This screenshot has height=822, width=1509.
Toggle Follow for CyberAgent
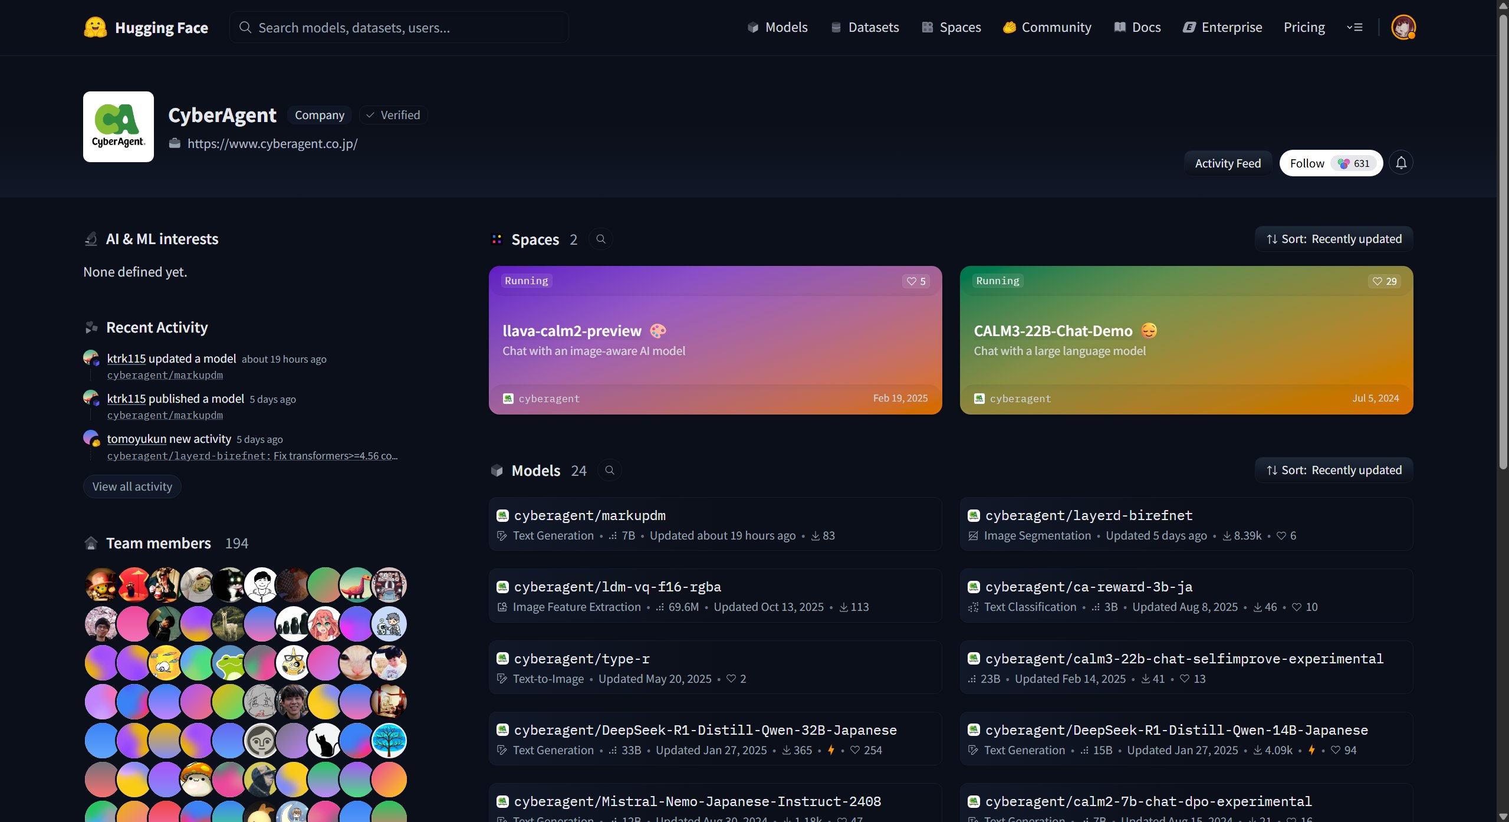point(1307,163)
